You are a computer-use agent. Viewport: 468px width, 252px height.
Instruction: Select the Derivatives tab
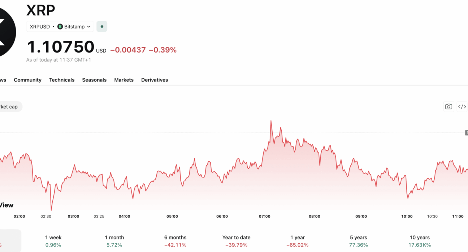point(155,80)
